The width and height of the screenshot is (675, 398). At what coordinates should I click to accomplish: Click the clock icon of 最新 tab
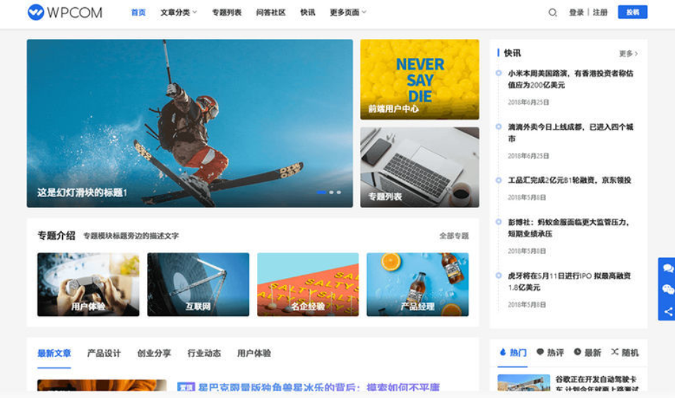pos(578,352)
